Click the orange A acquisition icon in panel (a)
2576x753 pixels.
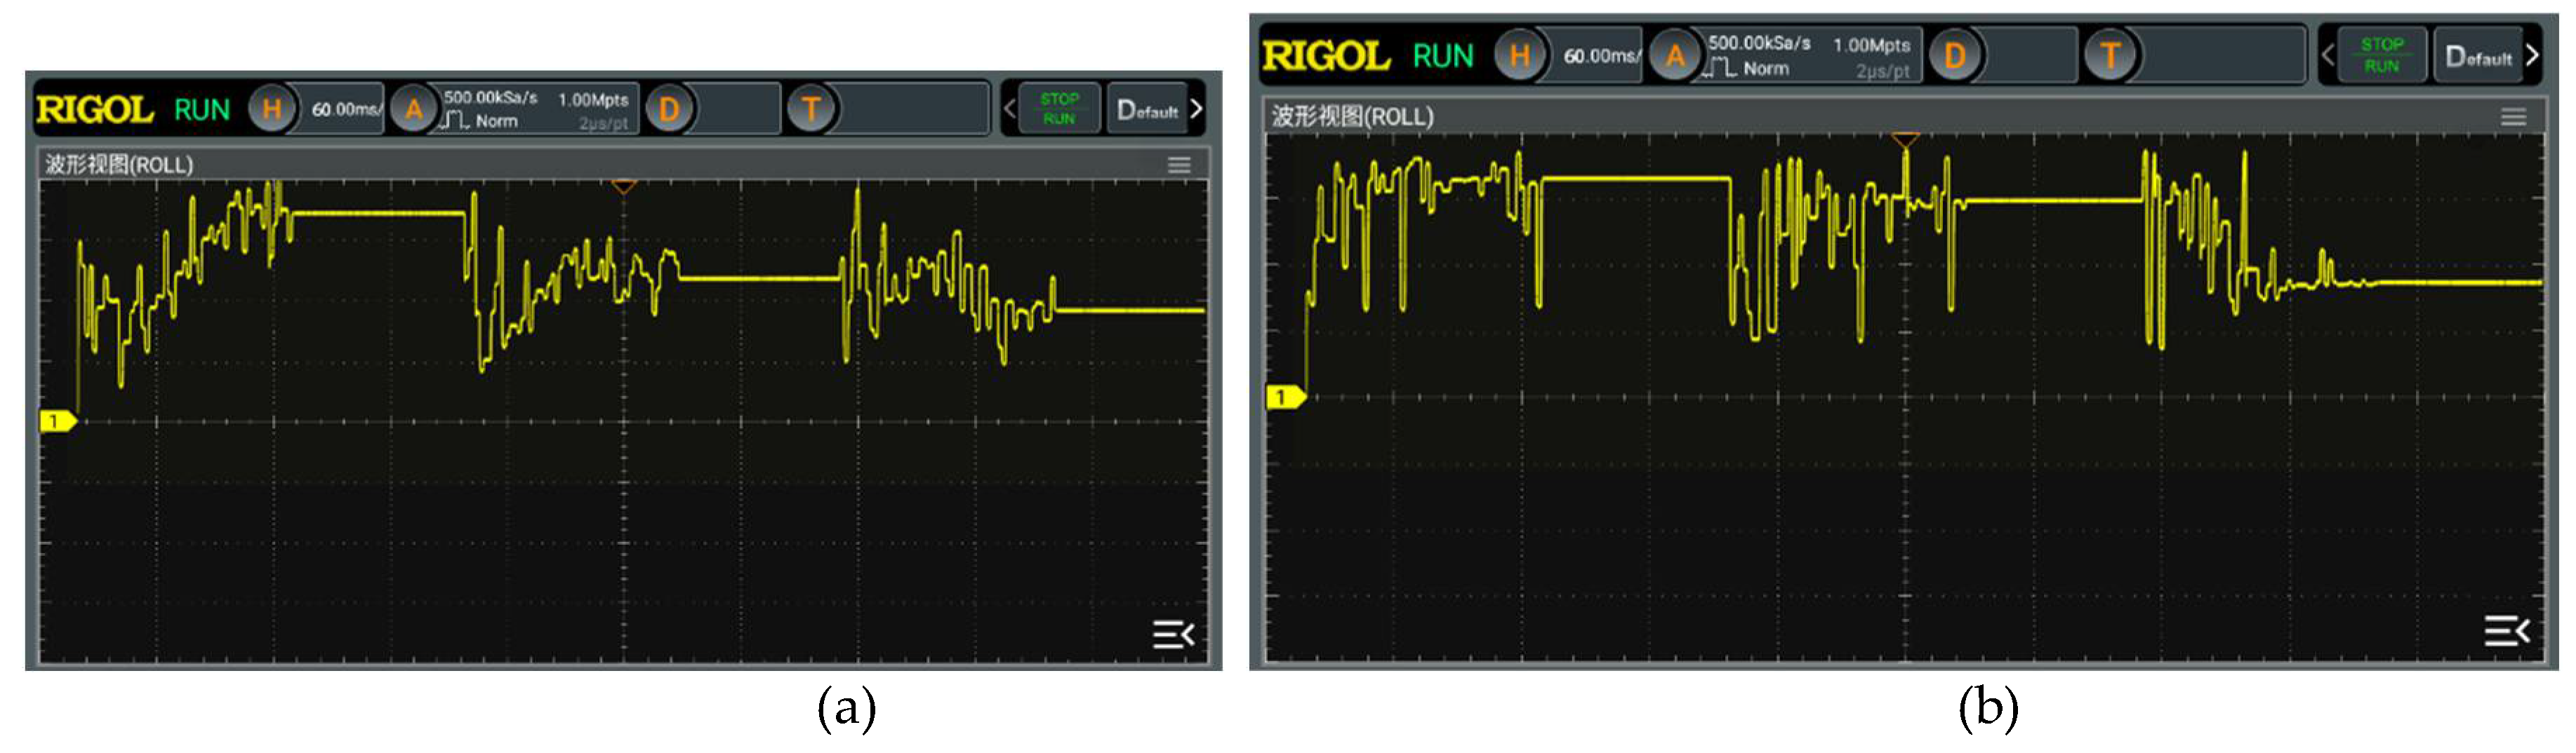[413, 109]
